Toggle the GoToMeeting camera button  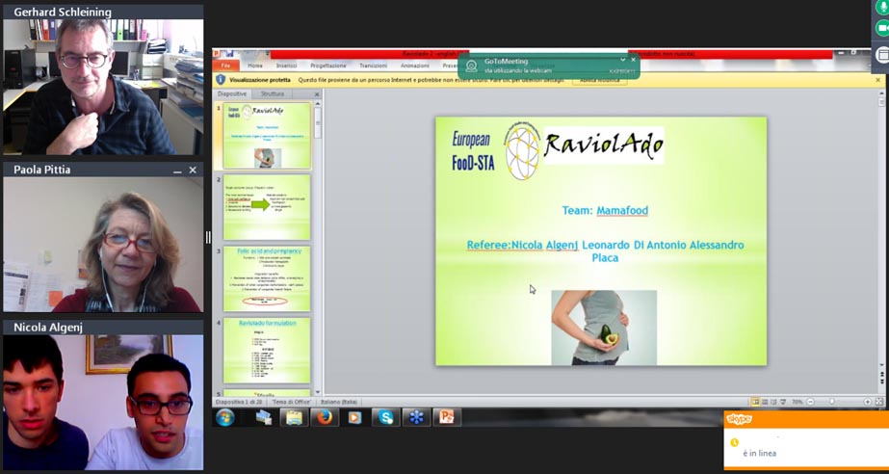[x=882, y=28]
